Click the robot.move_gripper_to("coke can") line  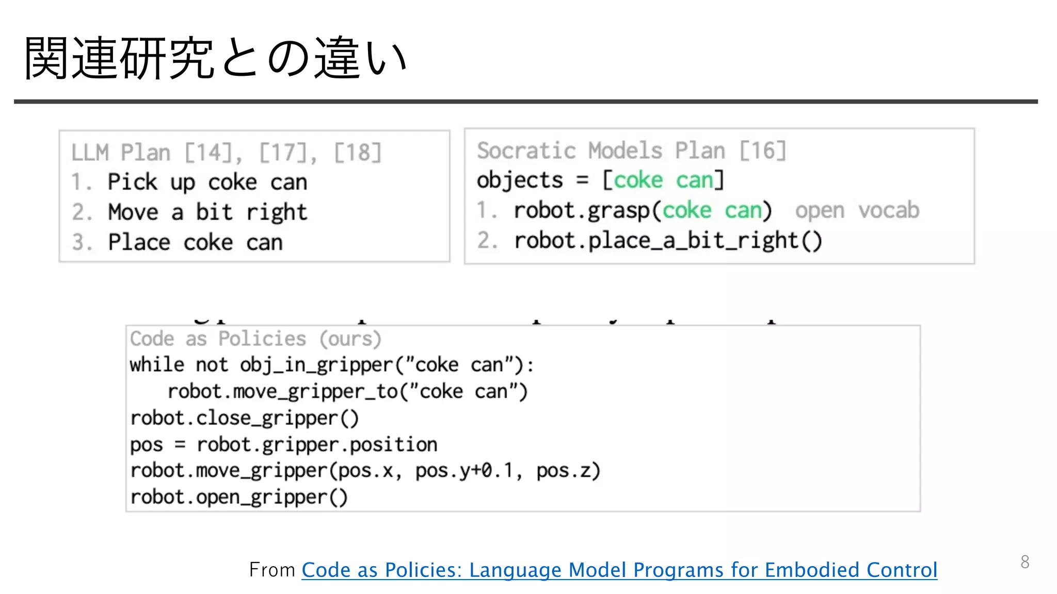pyautogui.click(x=347, y=391)
